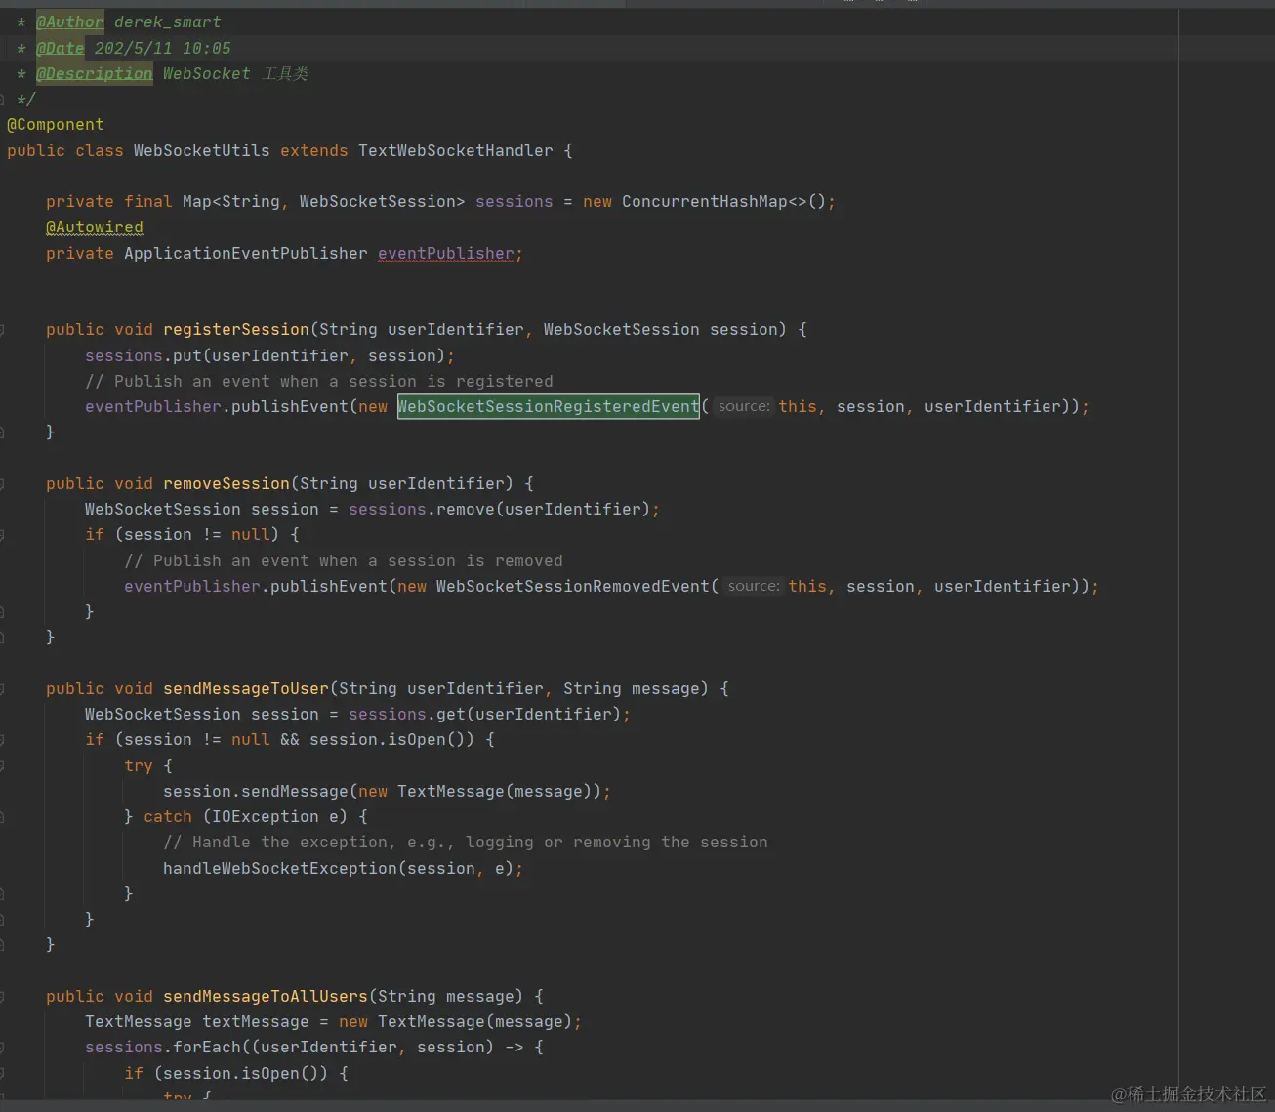Click the WebSocketUtils class name
1275x1112 pixels.
[202, 150]
